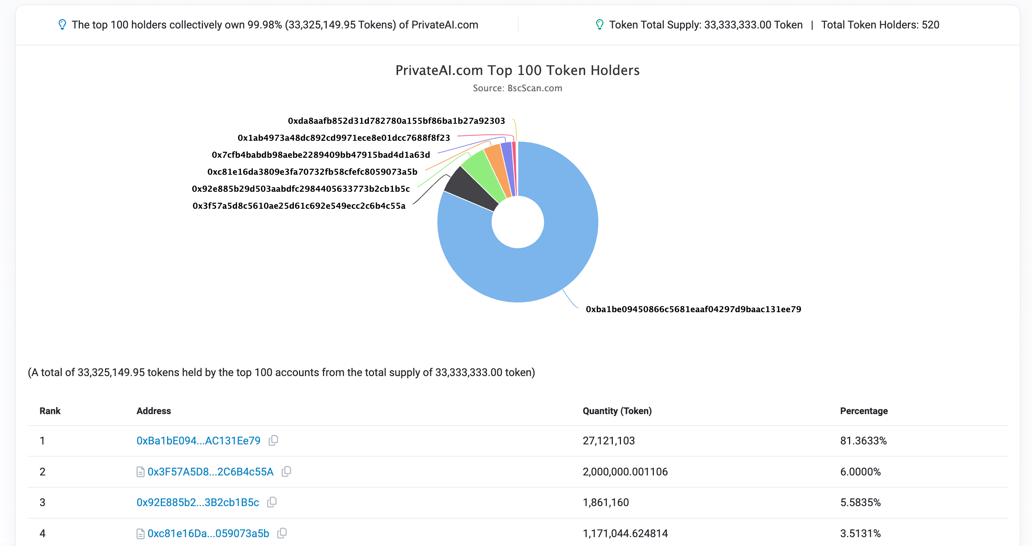The height and width of the screenshot is (546, 1032).
Task: Click chart label 0xda8aafb852d31d782780a155bf86ba1b27a92303
Action: [x=396, y=120]
